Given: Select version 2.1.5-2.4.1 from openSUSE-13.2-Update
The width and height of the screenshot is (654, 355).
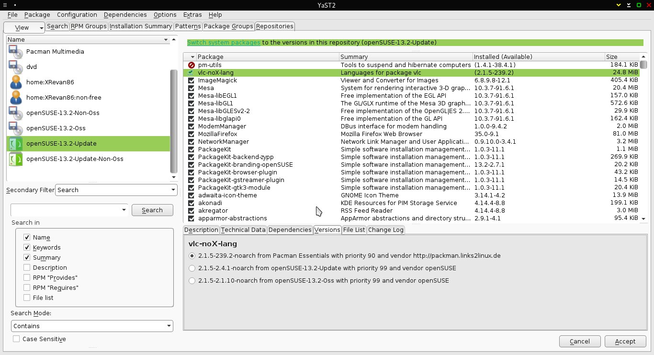Looking at the screenshot, I should [192, 268].
